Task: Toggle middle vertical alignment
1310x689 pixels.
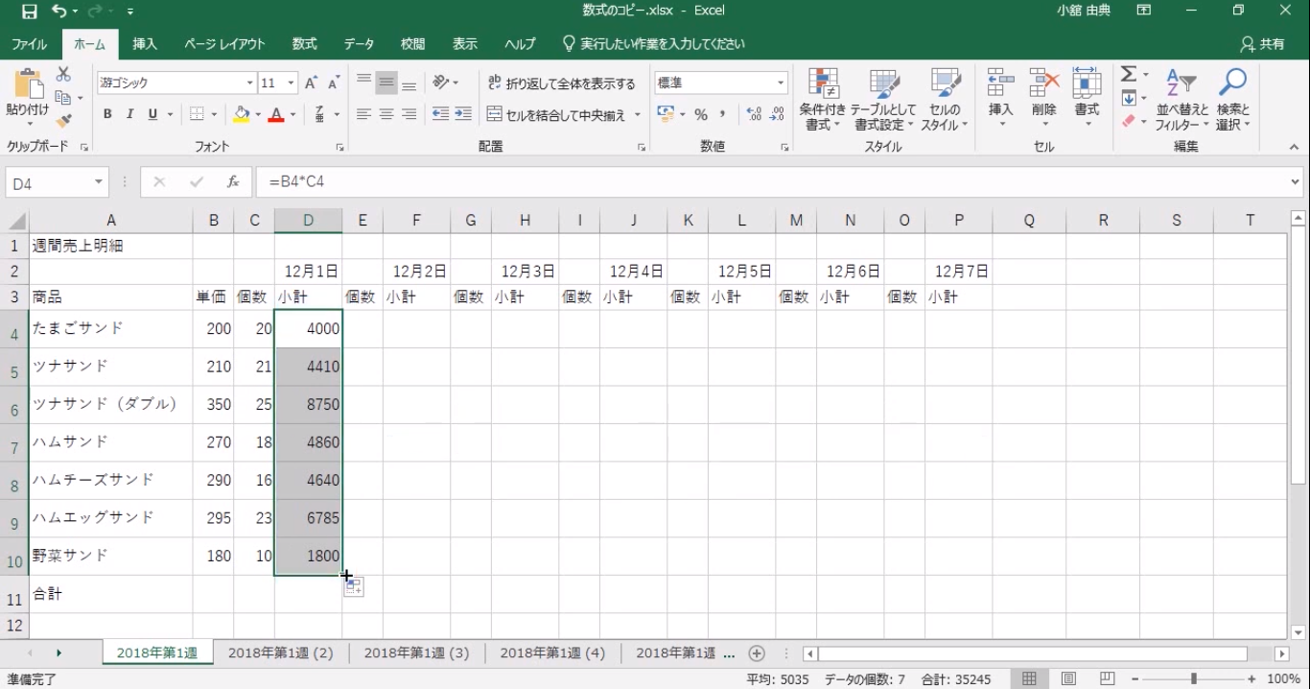Action: (386, 83)
